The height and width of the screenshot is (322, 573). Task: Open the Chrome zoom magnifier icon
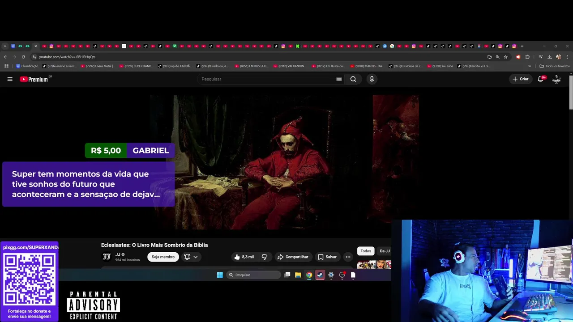(x=497, y=57)
